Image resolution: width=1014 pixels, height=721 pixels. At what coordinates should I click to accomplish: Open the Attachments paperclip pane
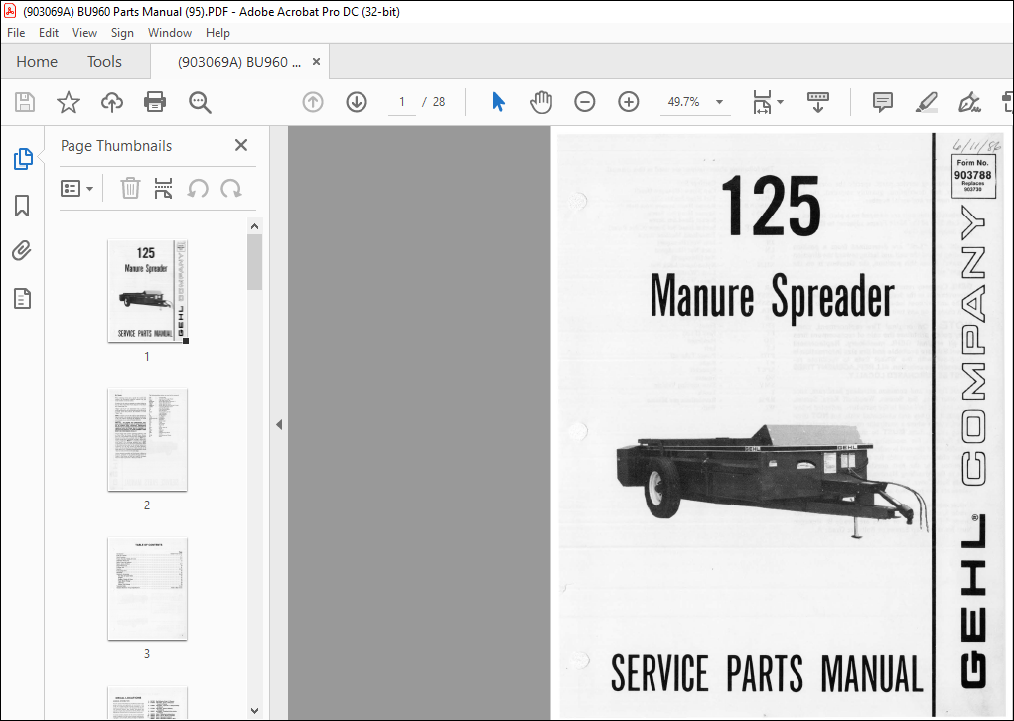click(x=22, y=251)
